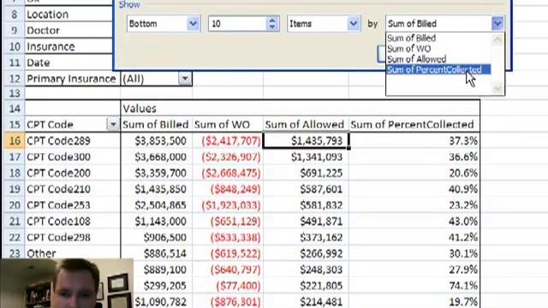
Task: Select row header 16
Action: pos(14,140)
